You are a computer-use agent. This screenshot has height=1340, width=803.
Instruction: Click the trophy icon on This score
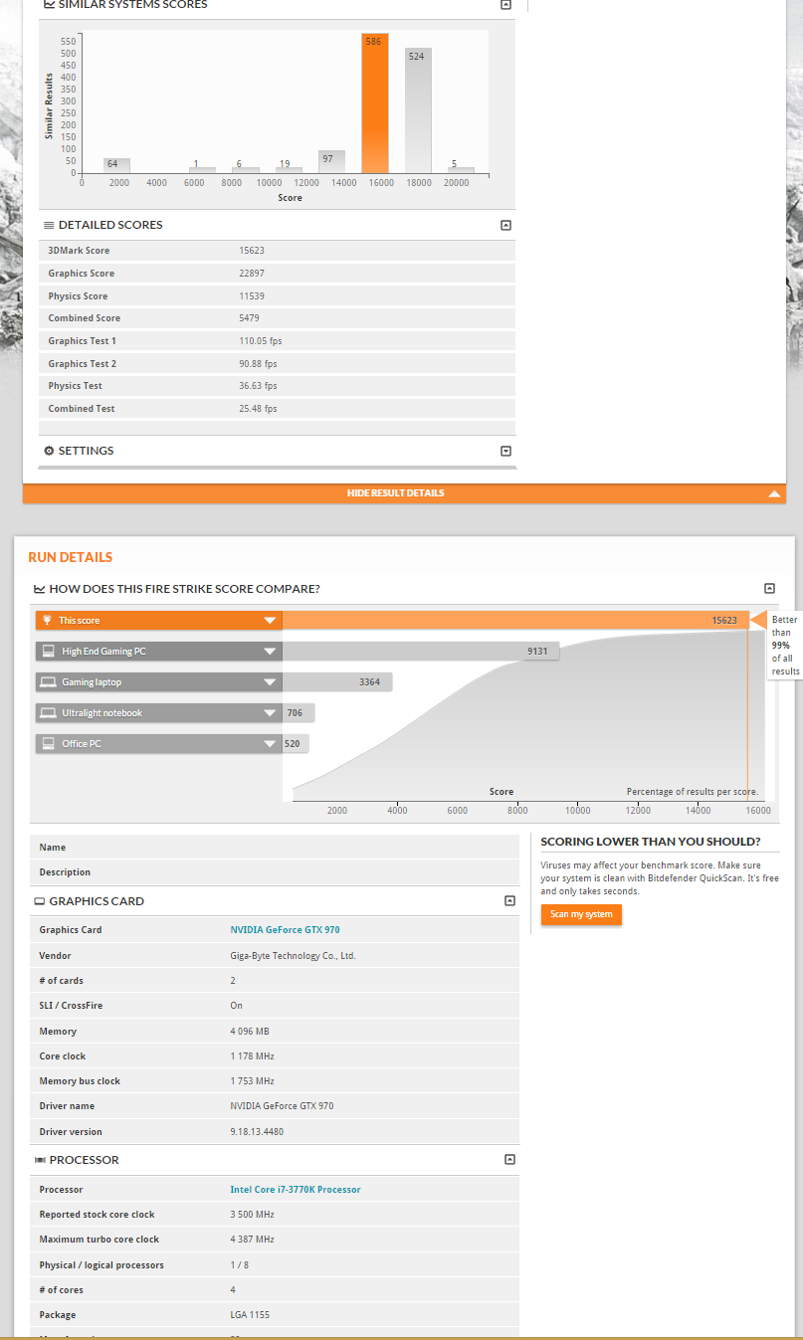click(47, 620)
